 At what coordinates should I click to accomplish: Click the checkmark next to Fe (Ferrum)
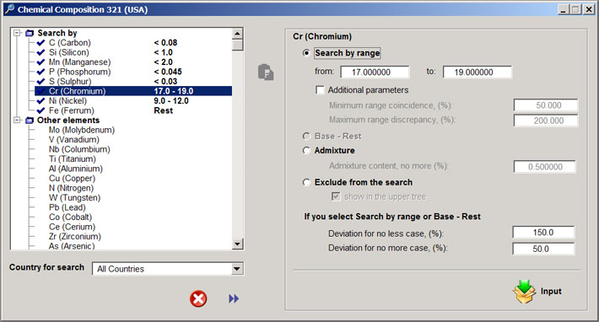pyautogui.click(x=40, y=110)
